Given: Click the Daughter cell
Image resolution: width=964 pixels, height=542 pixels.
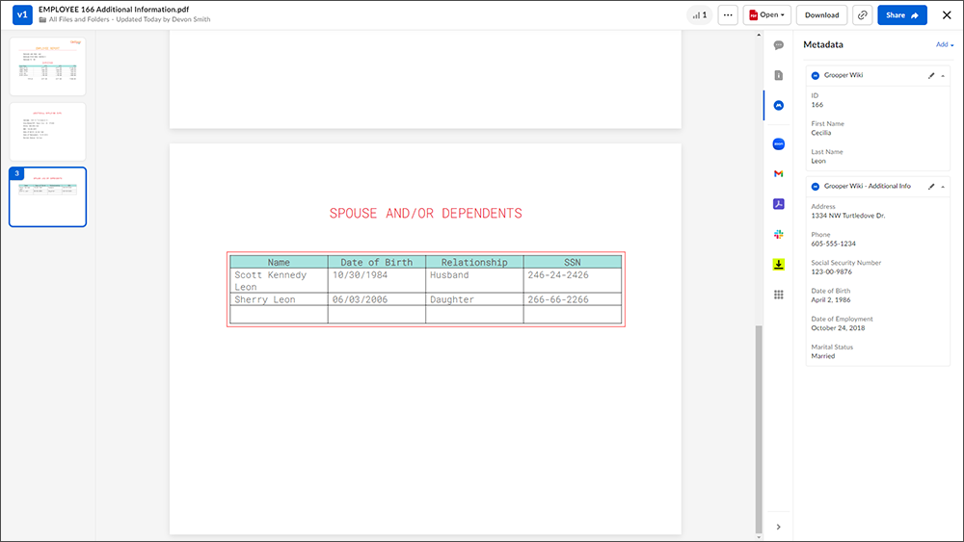Looking at the screenshot, I should 474,299.
